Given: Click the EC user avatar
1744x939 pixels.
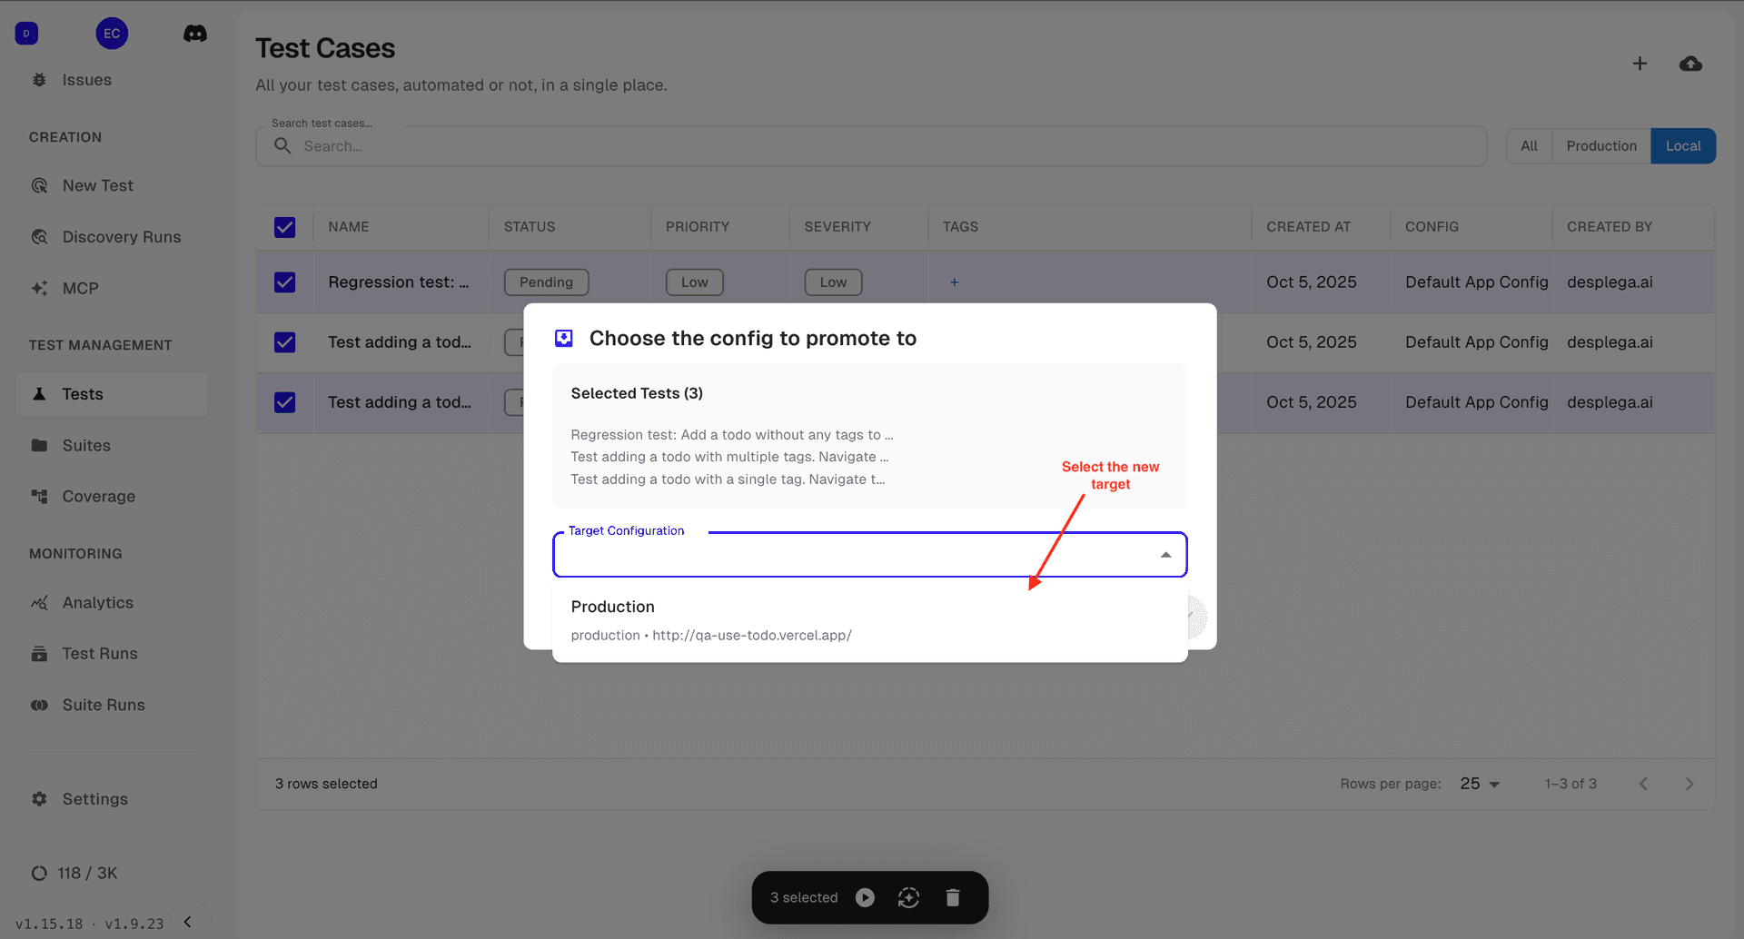Looking at the screenshot, I should tap(112, 34).
